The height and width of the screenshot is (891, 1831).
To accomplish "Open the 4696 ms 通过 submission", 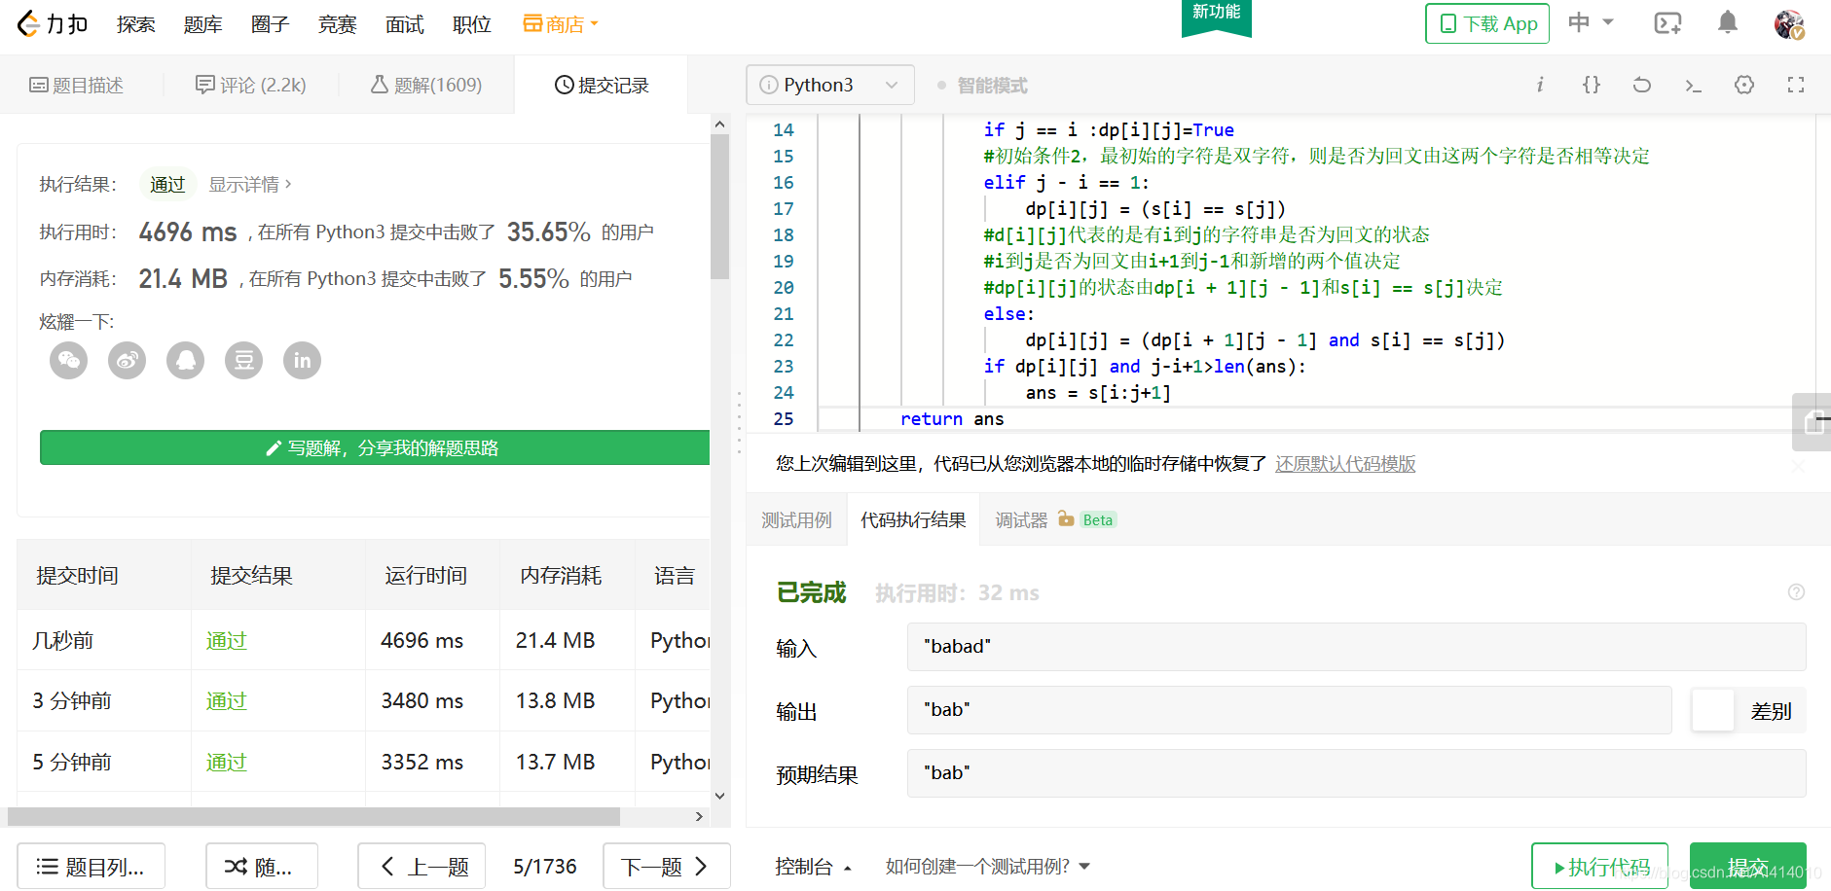I will [227, 640].
